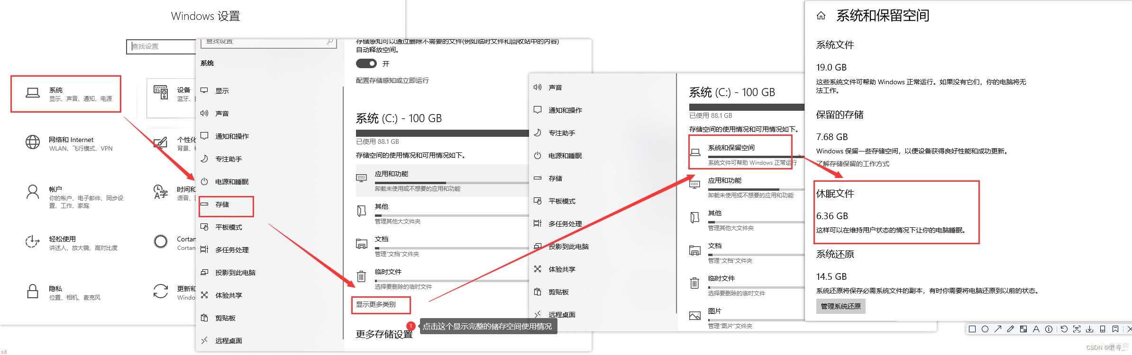Click the '19.0 GB' system files value
The height and width of the screenshot is (355, 1132).
[x=831, y=67]
